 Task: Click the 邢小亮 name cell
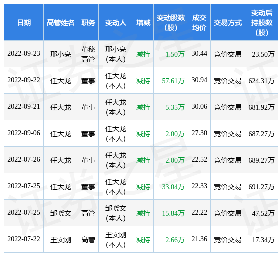pyautogui.click(x=61, y=54)
